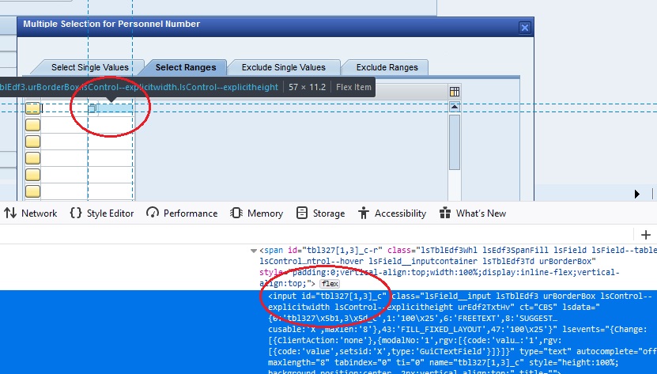
Task: Click fourth row selection option button
Action: [x=32, y=158]
